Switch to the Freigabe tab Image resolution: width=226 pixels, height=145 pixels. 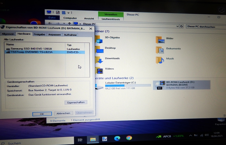40,34
